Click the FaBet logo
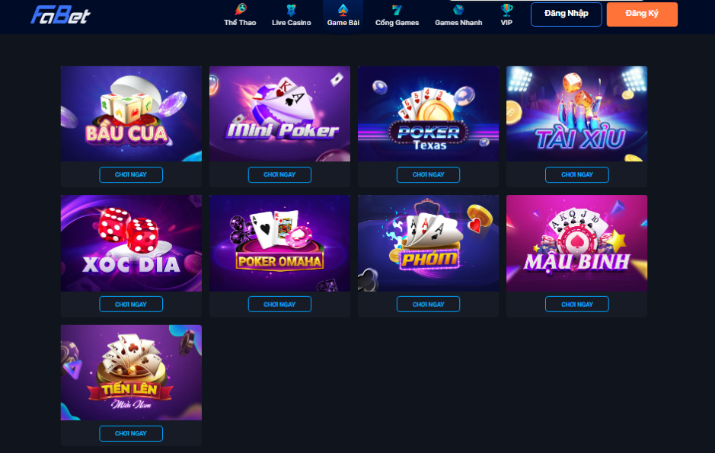Image resolution: width=715 pixels, height=453 pixels. pyautogui.click(x=61, y=15)
